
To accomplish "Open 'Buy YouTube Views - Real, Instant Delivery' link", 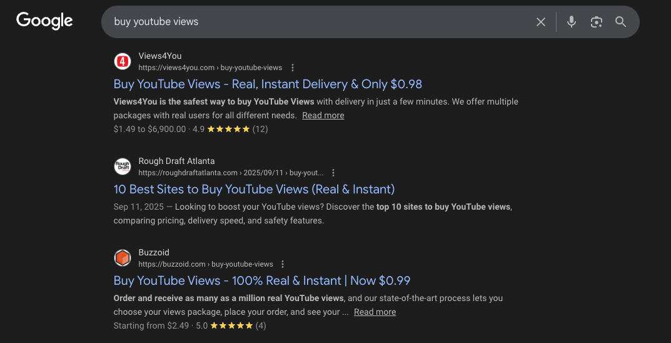I will click(268, 84).
